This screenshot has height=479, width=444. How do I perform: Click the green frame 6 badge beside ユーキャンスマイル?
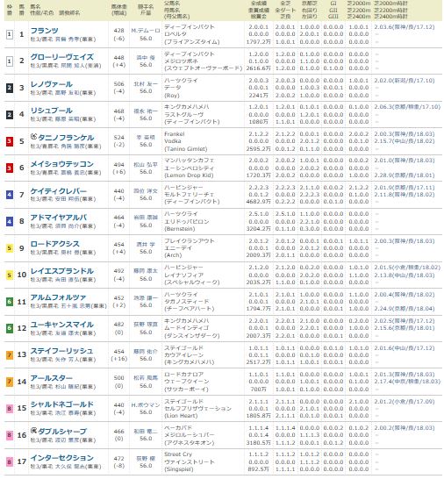click(10, 328)
